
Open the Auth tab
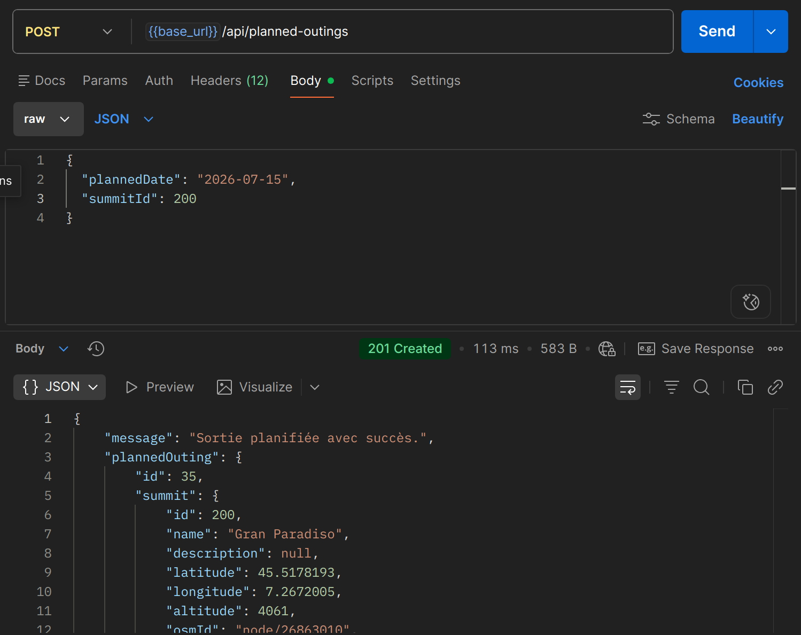tap(159, 81)
